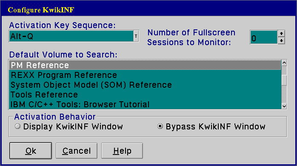Select PM Reference in volume list
The height and width of the screenshot is (166, 297).
(x=145, y=65)
